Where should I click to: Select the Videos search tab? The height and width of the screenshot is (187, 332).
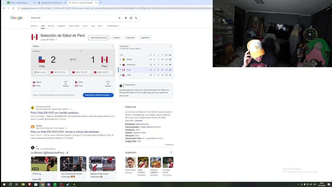[x=85, y=26]
